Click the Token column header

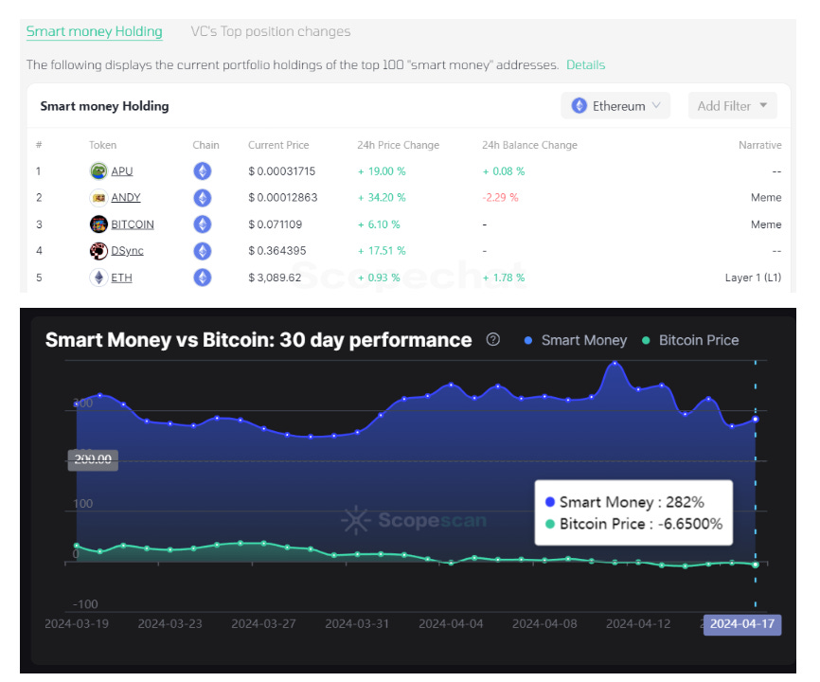coord(102,145)
